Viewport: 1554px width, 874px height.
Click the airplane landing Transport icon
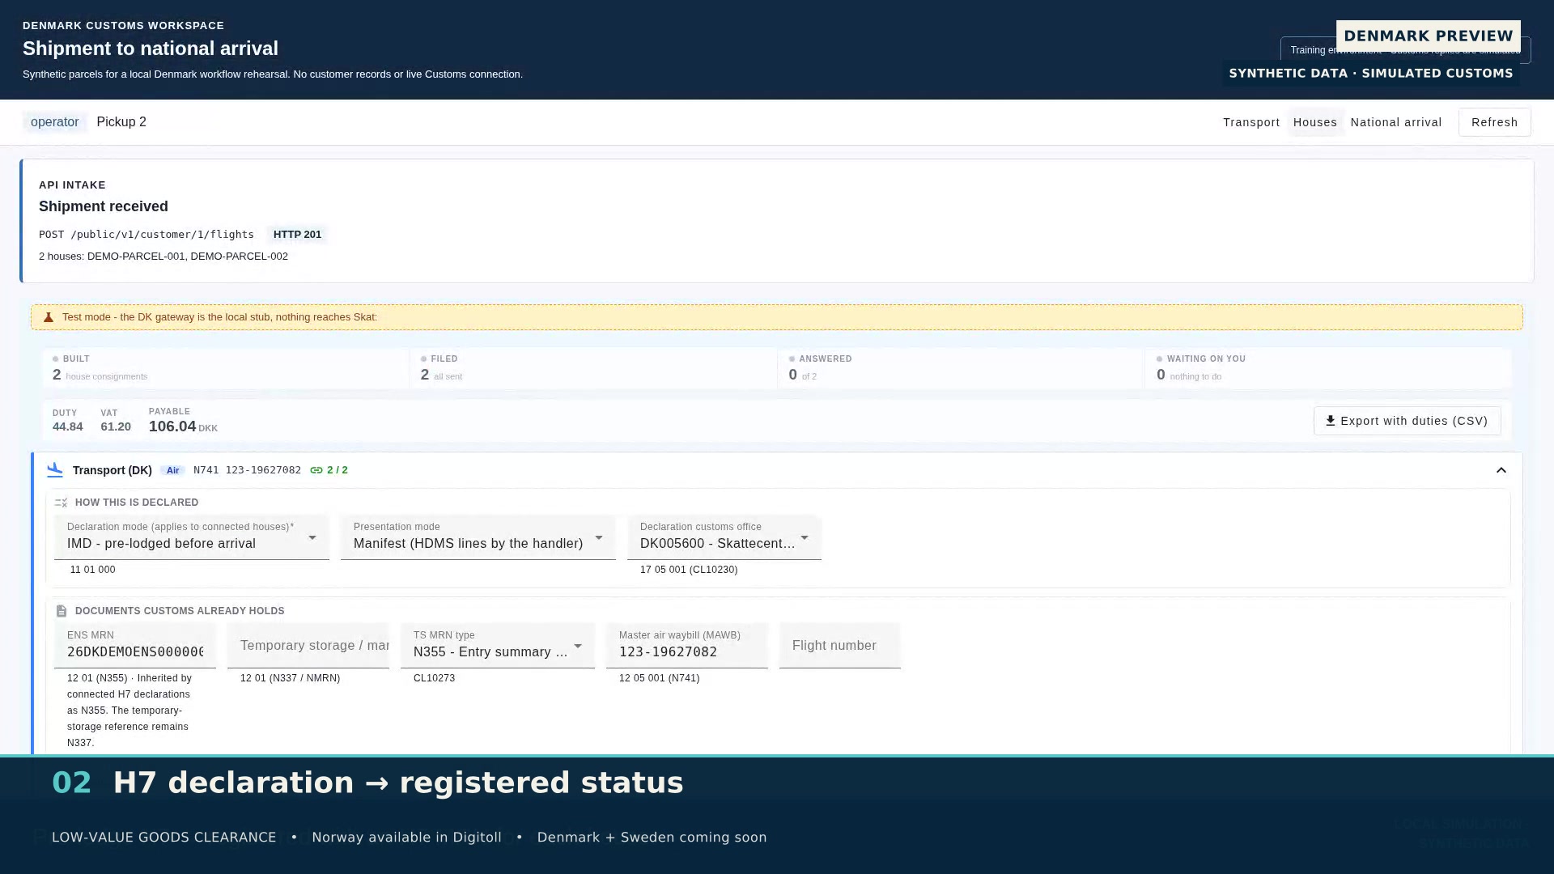tap(55, 470)
